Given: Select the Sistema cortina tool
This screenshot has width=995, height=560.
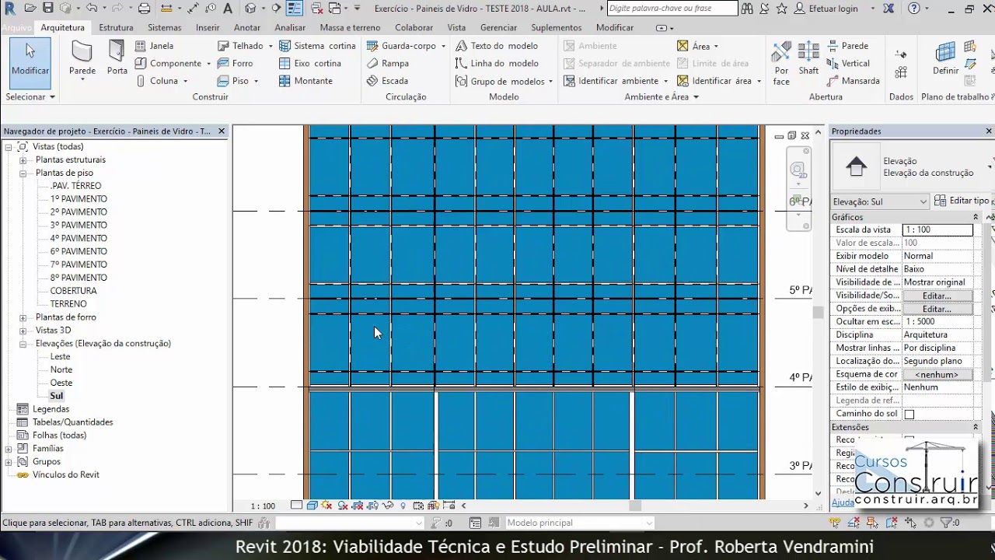Looking at the screenshot, I should [317, 46].
